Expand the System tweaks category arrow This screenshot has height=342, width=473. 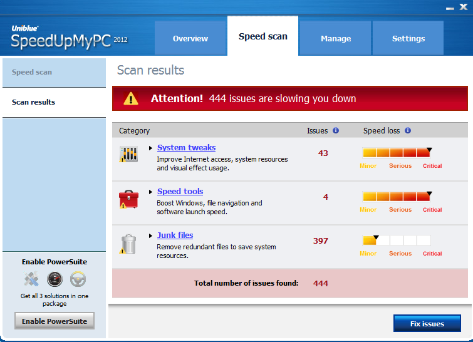click(x=150, y=148)
